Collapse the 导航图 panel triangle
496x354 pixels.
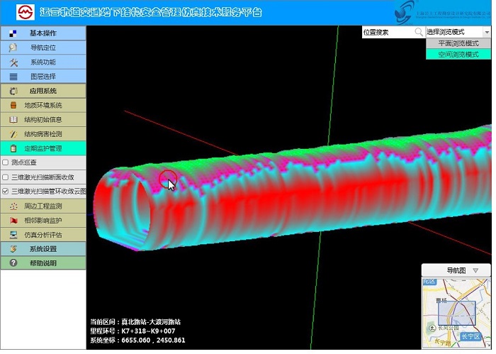point(476,270)
